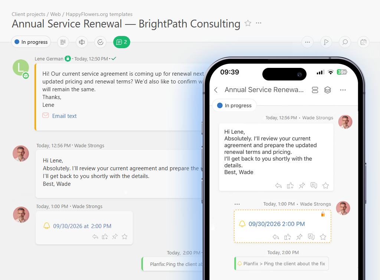Click Wade Strongs avatar on 1:00 PM desktop comment
Image resolution: width=380 pixels, height=280 pixels.
pos(21,215)
